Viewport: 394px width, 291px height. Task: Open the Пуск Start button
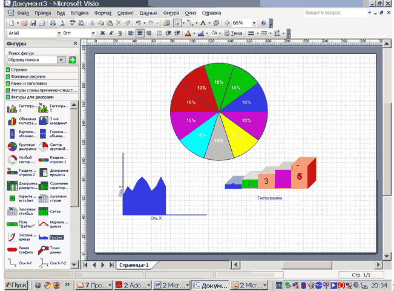point(16,285)
